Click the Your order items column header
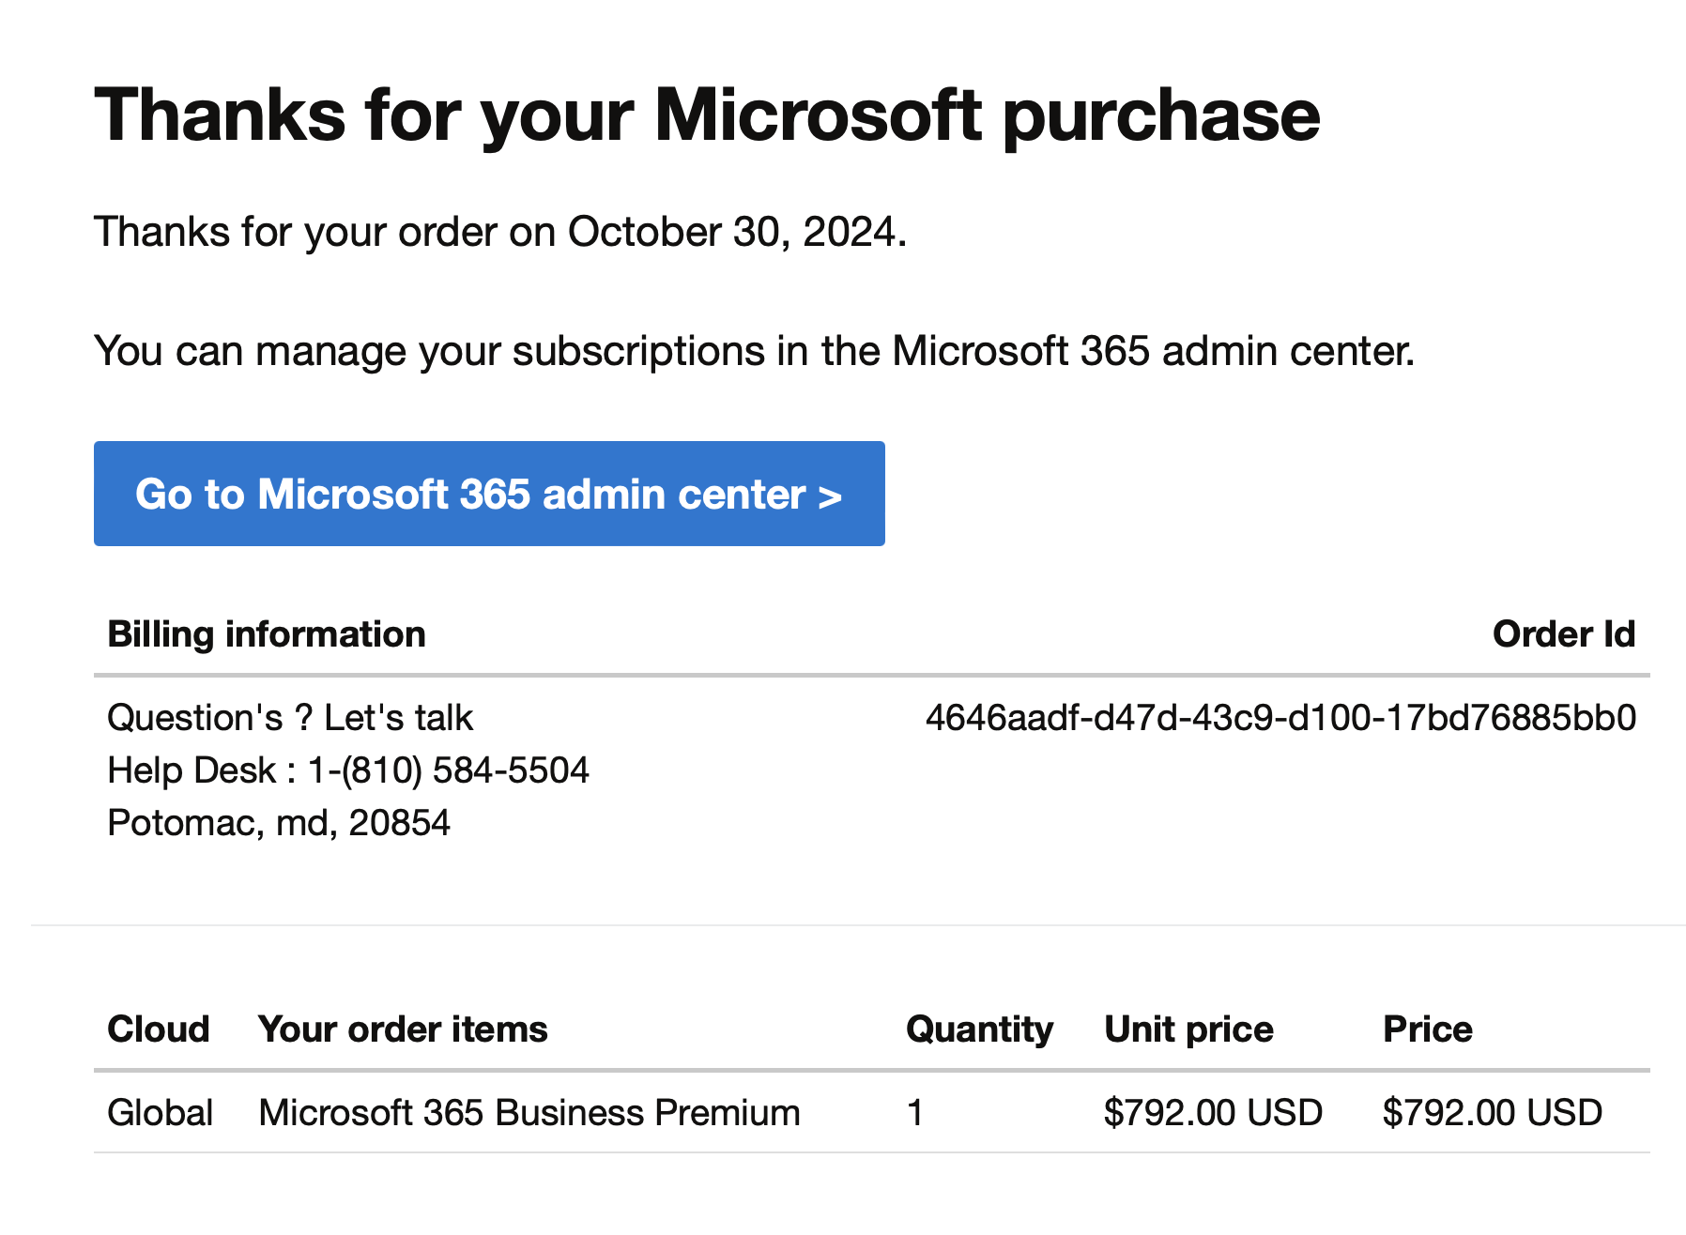 click(x=402, y=1029)
